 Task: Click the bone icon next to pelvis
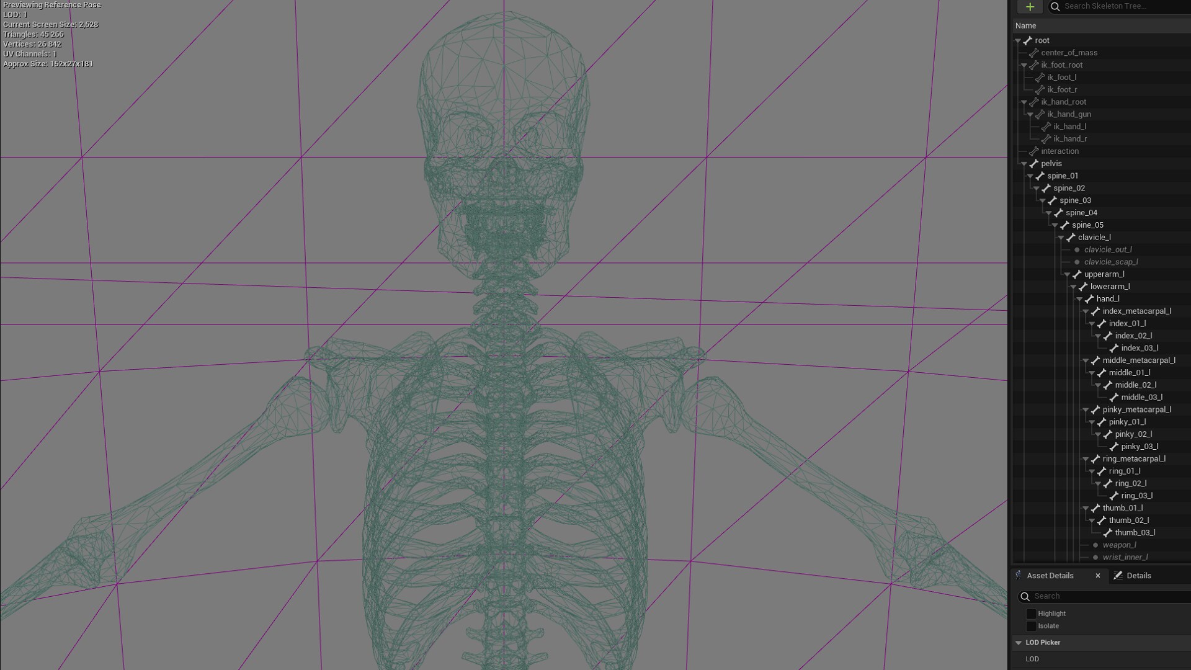1035,163
